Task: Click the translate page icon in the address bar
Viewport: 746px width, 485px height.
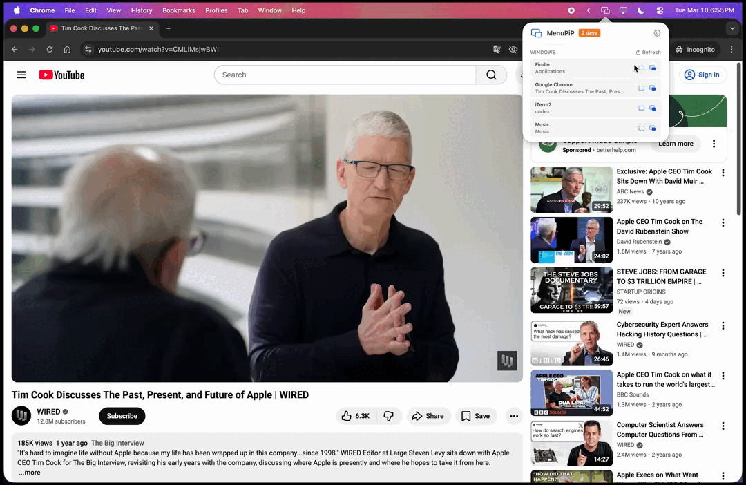Action: pos(497,50)
